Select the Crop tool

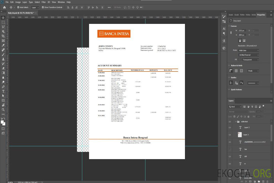[x=3, y=36]
